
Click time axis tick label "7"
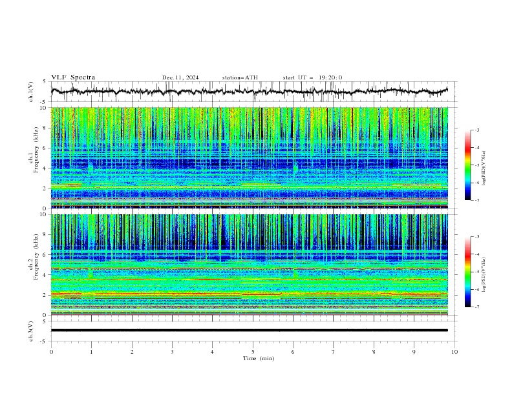[334, 352]
